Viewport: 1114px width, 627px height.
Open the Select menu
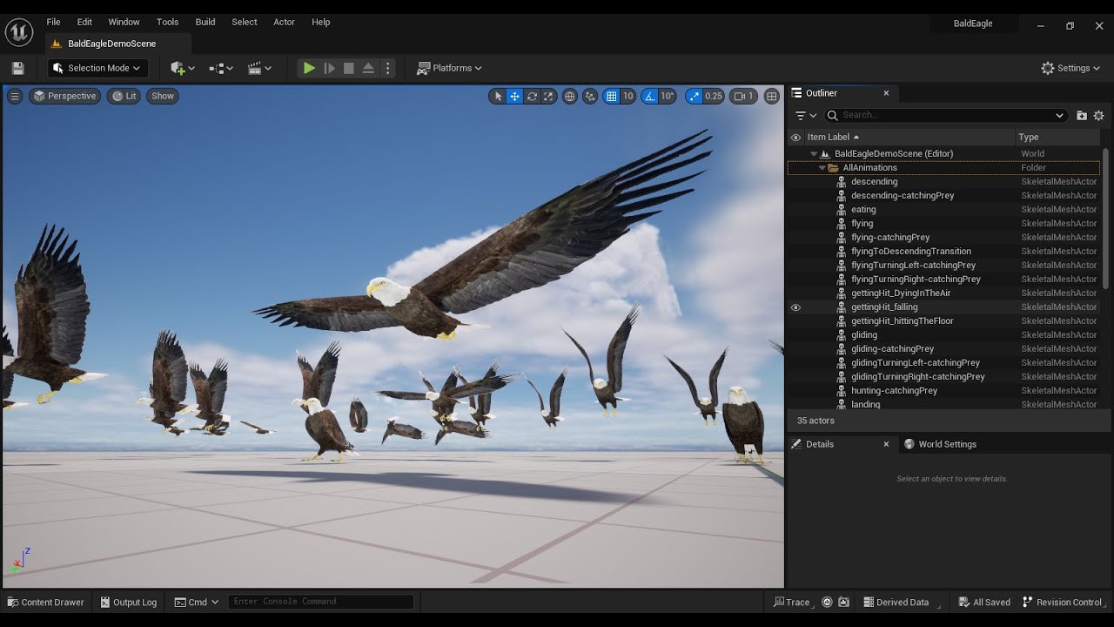pos(245,22)
